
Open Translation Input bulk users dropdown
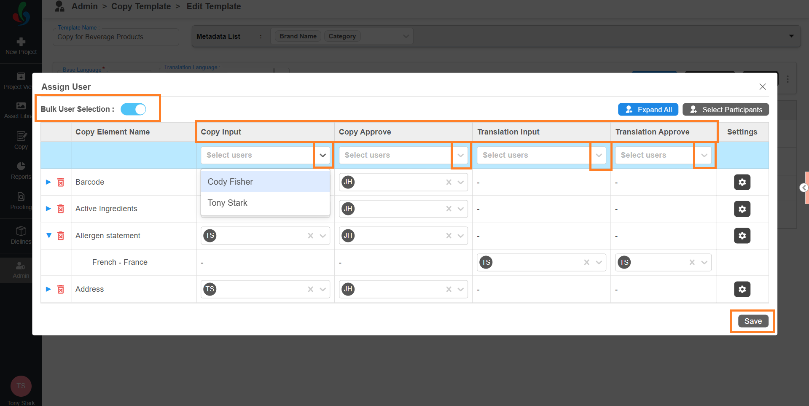click(x=599, y=155)
